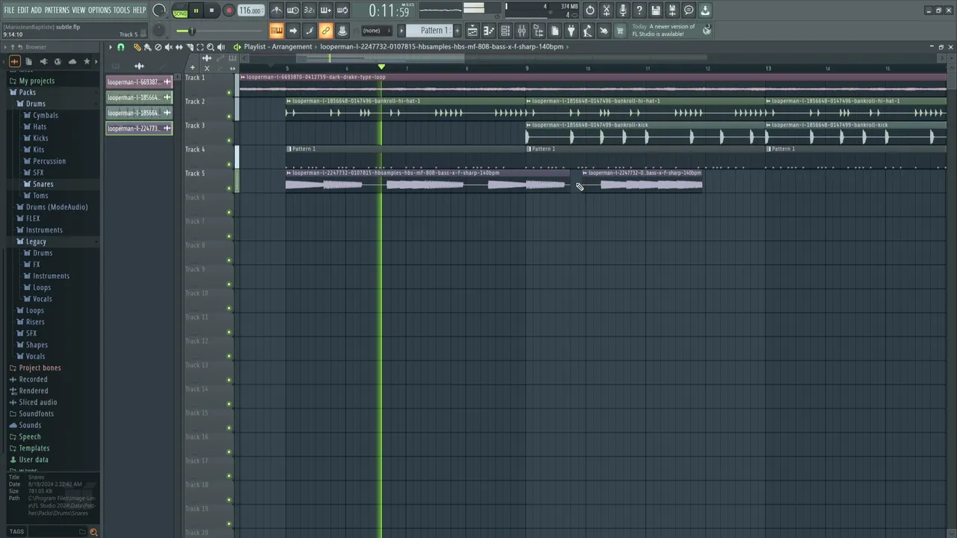The width and height of the screenshot is (957, 538).
Task: Toggle the metronome icon
Action: 277,10
